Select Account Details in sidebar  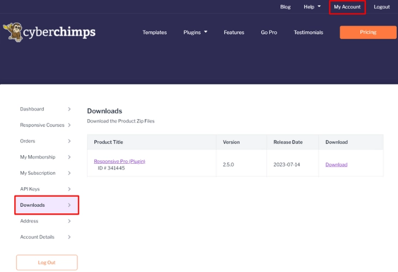point(37,237)
